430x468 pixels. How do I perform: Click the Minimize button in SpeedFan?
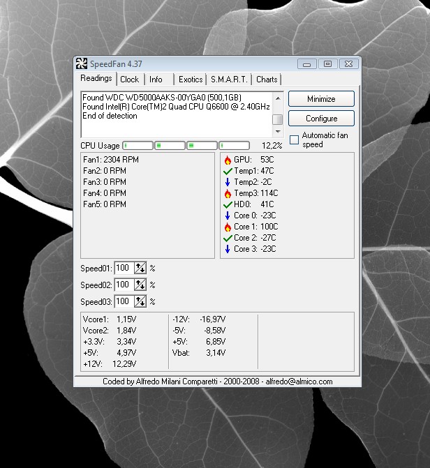(321, 99)
